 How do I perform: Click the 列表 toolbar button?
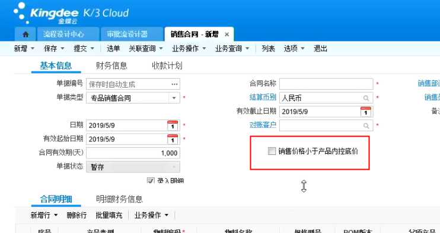(268, 48)
